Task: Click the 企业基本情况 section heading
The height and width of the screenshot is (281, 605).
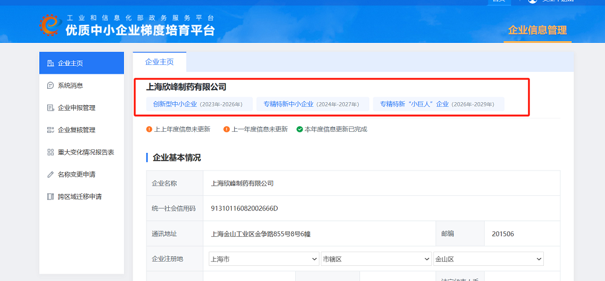Action: tap(177, 158)
